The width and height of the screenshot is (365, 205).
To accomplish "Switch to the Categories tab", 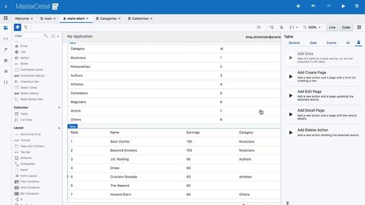I will (x=108, y=18).
